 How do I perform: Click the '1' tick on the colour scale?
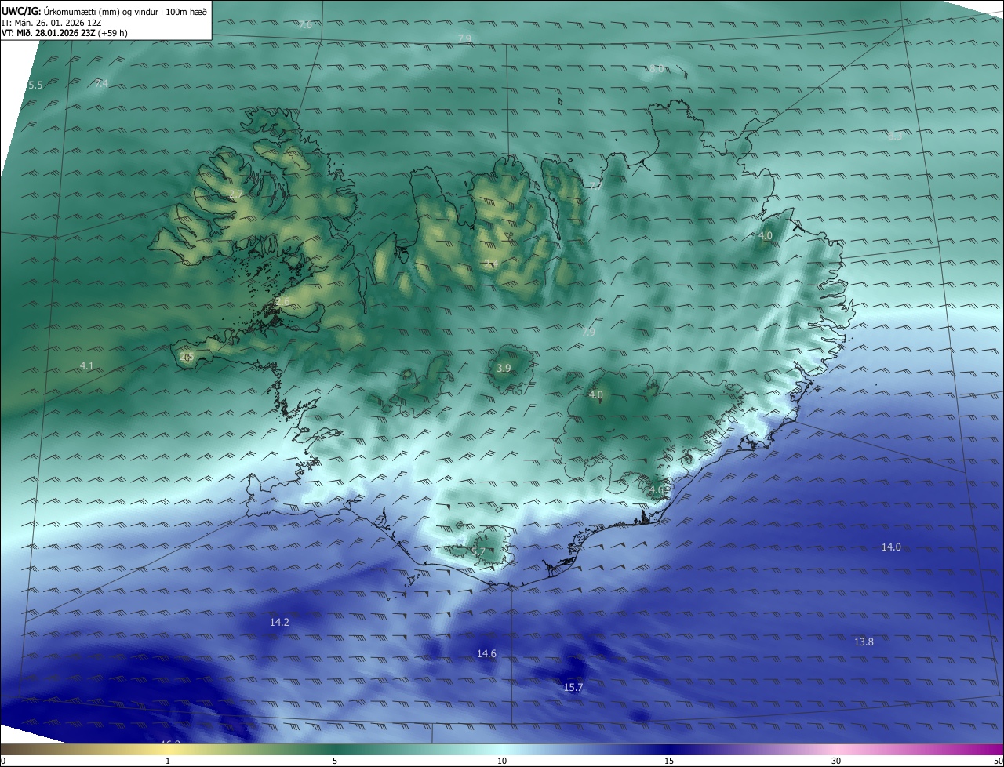(168, 761)
